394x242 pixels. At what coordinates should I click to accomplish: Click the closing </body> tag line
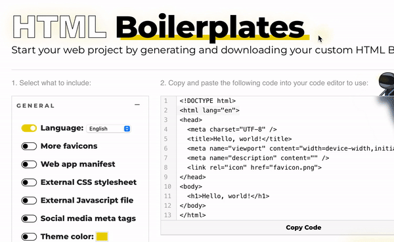(x=192, y=205)
